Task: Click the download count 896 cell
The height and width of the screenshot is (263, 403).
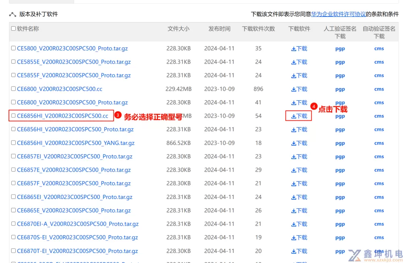Action: (x=258, y=89)
